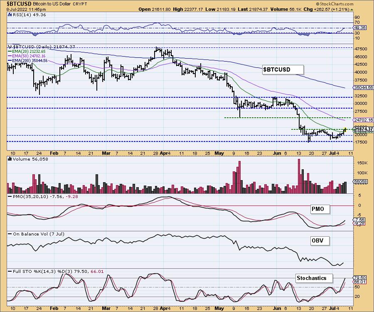Screen dimensions: 374x312
Task: Click the Jun label on price chart axis
Action: pyautogui.click(x=277, y=153)
